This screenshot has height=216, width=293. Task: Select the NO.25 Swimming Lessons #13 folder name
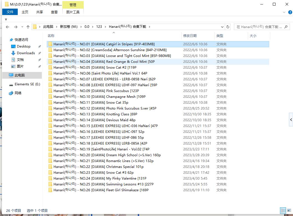pos(103,184)
